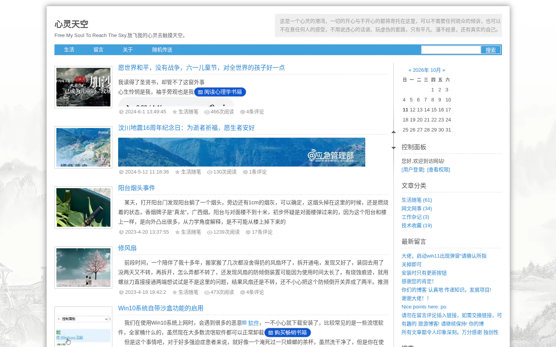The image size is (556, 347).
Task: Open thumbnail of the 六一儿童节 post
Action: tap(83, 87)
